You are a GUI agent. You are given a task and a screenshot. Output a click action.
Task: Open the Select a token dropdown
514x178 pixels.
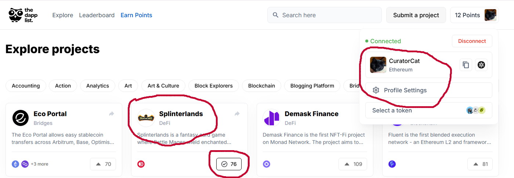click(428, 110)
